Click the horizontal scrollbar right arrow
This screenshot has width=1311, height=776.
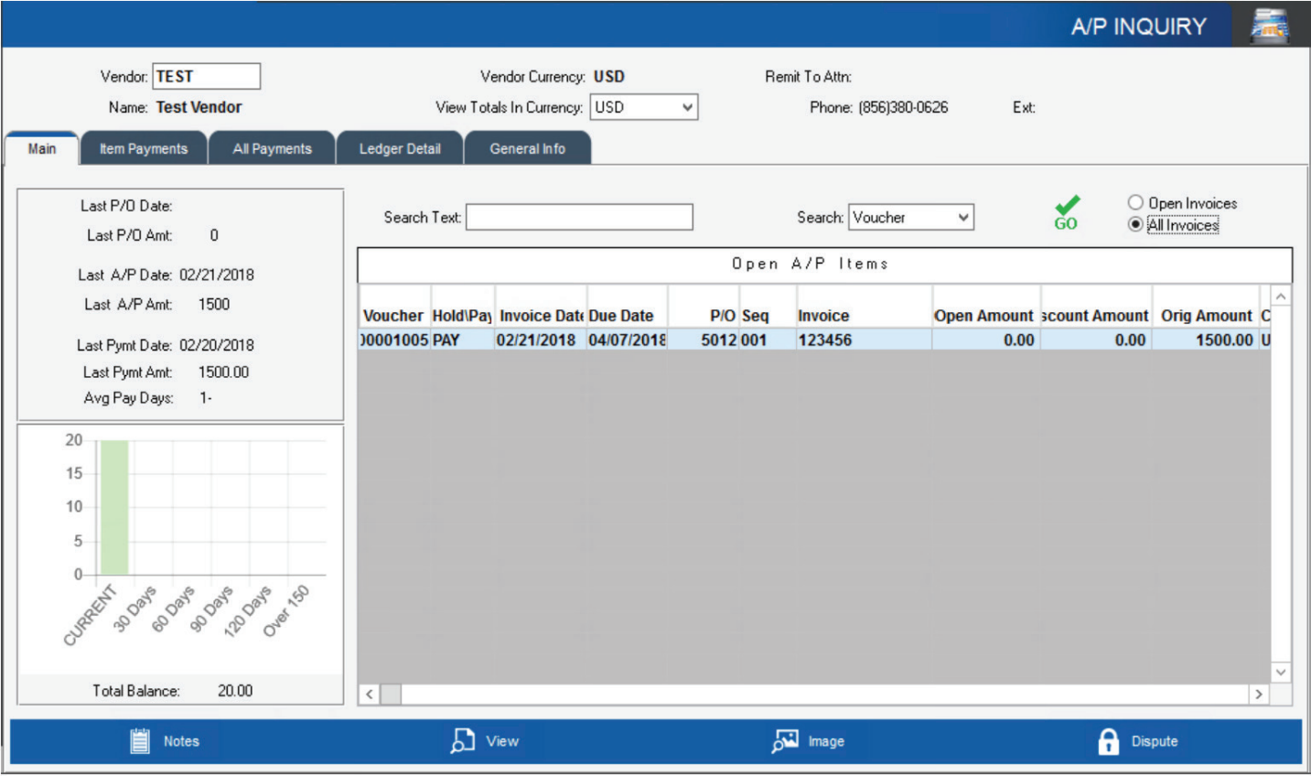pyautogui.click(x=1261, y=695)
